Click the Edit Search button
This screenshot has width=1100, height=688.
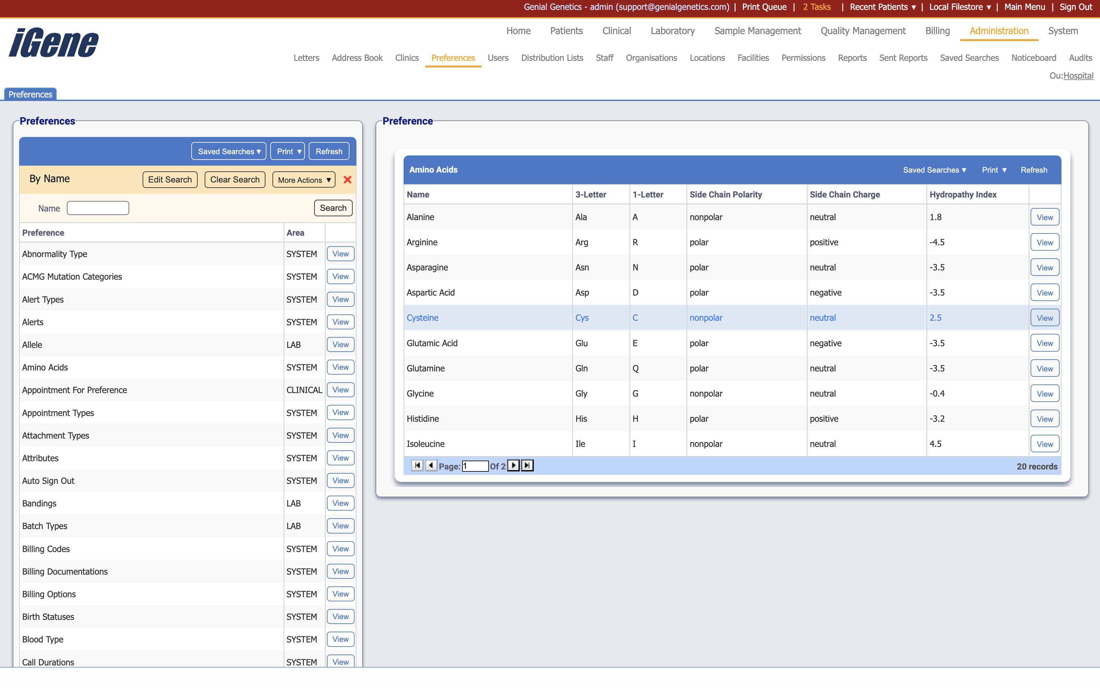point(170,180)
